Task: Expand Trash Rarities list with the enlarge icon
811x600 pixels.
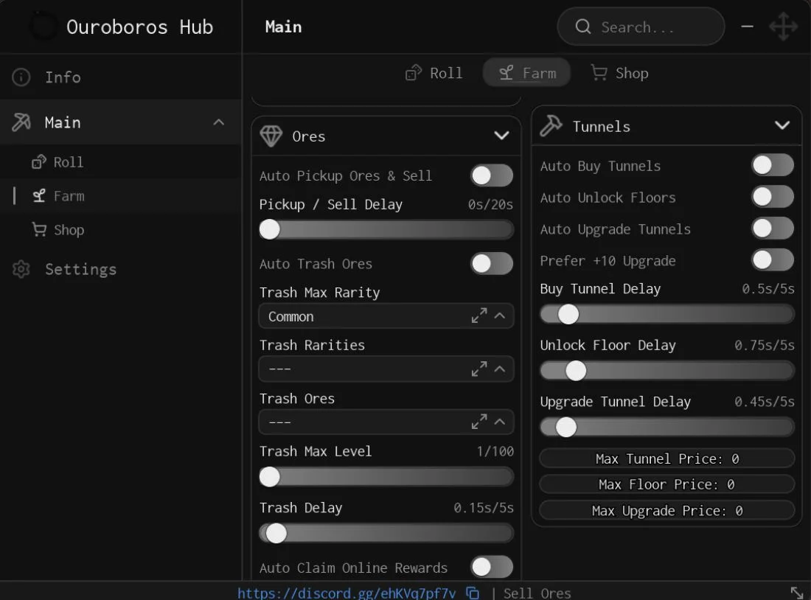Action: tap(479, 369)
